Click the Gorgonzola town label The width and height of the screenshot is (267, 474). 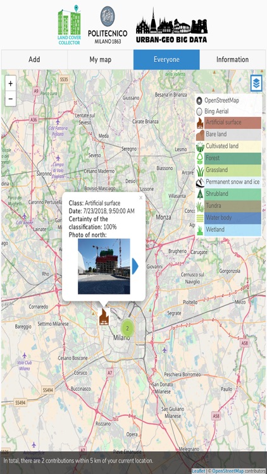(x=230, y=271)
